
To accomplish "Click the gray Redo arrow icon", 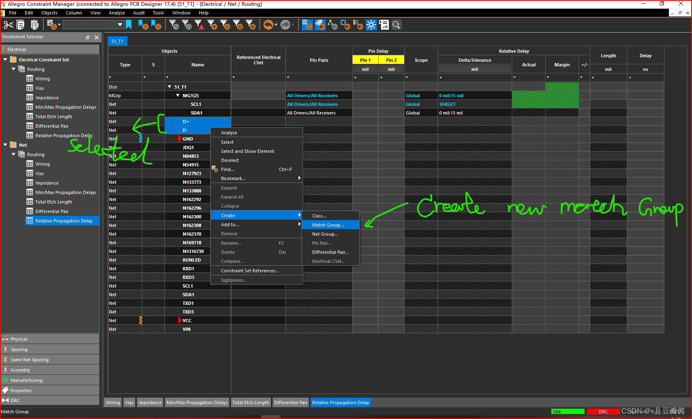I will (285, 25).
